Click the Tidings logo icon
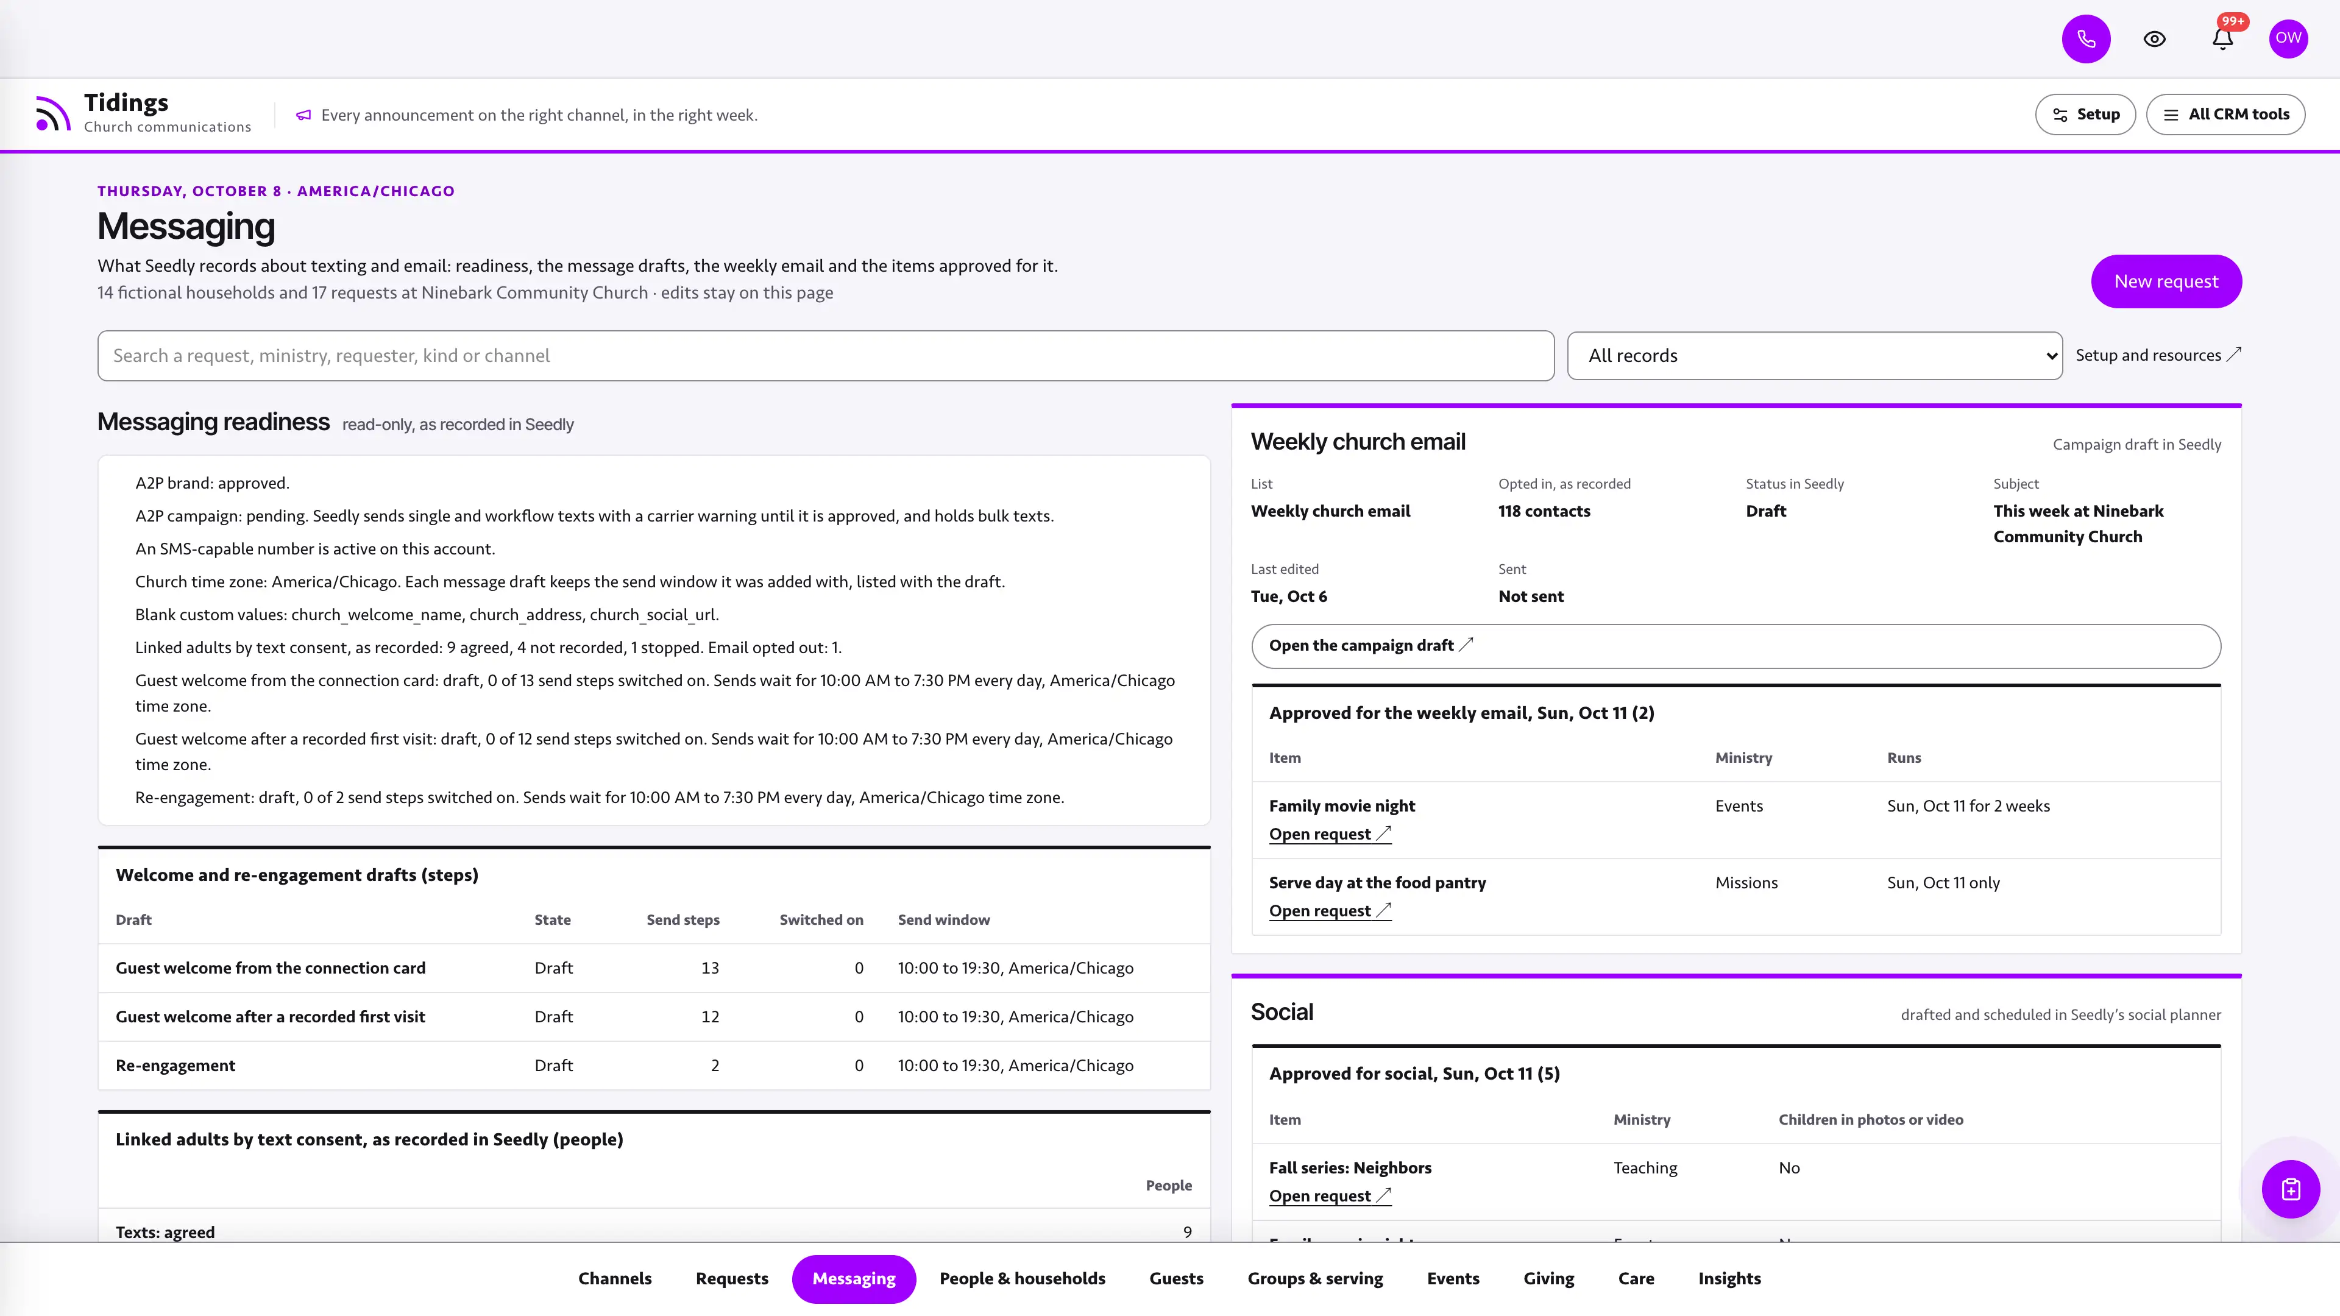2340x1316 pixels. [x=52, y=115]
